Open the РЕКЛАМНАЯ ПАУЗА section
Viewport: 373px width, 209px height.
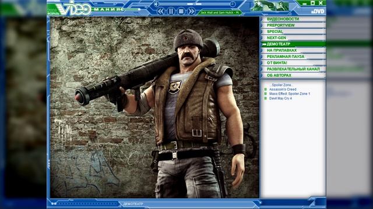293,56
